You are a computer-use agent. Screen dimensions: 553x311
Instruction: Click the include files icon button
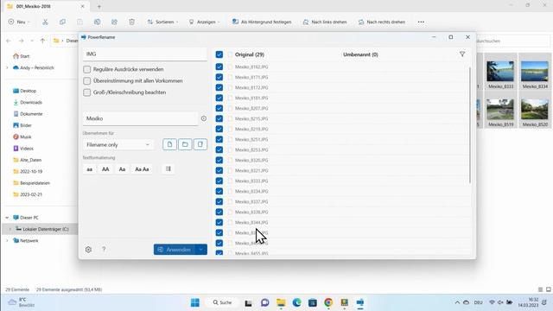click(169, 144)
